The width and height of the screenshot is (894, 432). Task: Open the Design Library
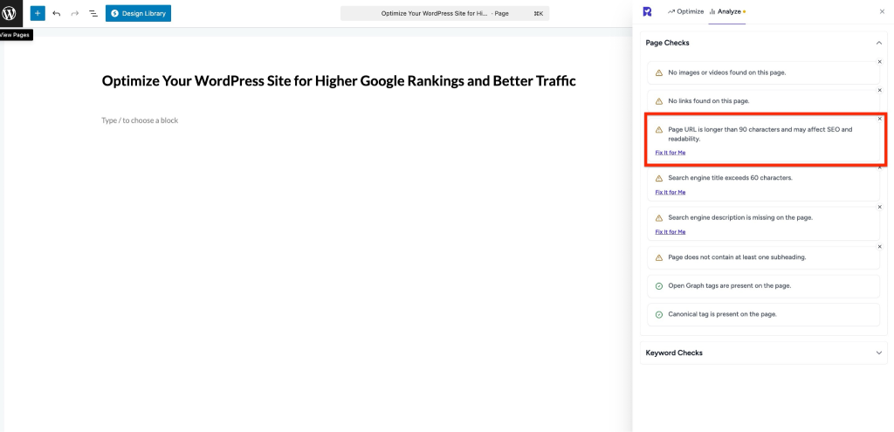(138, 13)
